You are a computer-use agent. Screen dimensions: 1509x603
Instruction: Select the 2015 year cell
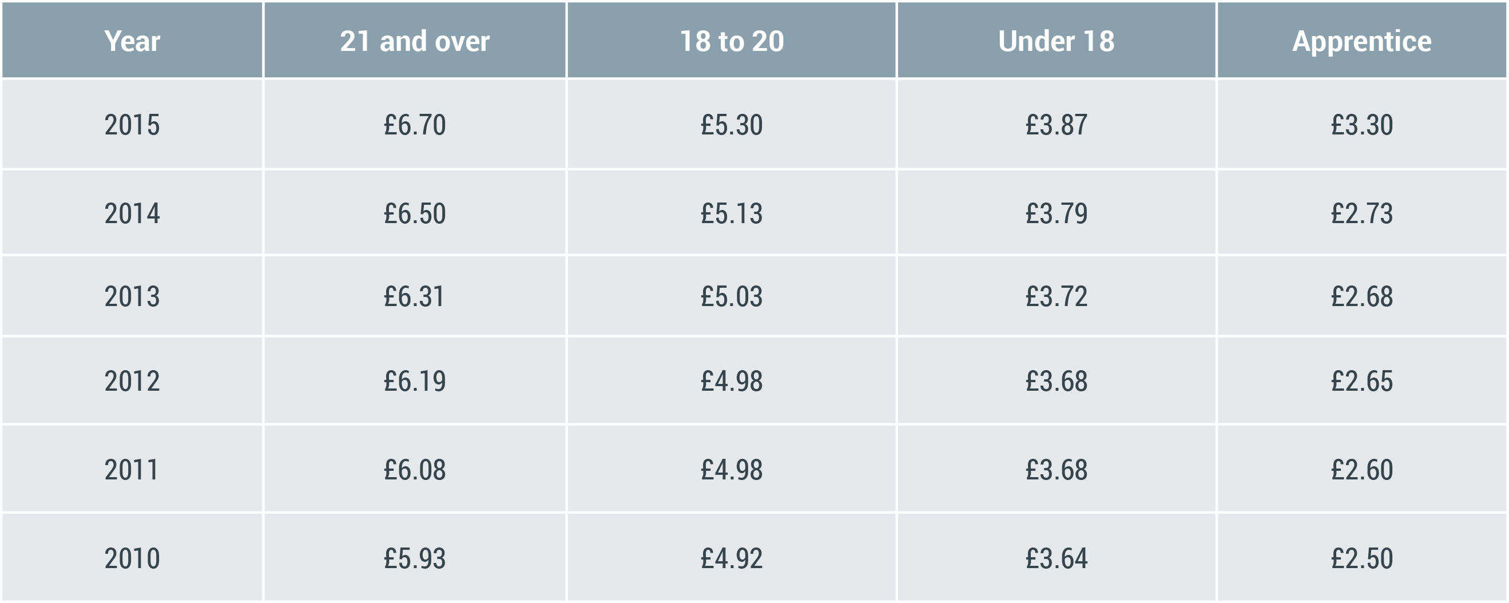tap(132, 125)
